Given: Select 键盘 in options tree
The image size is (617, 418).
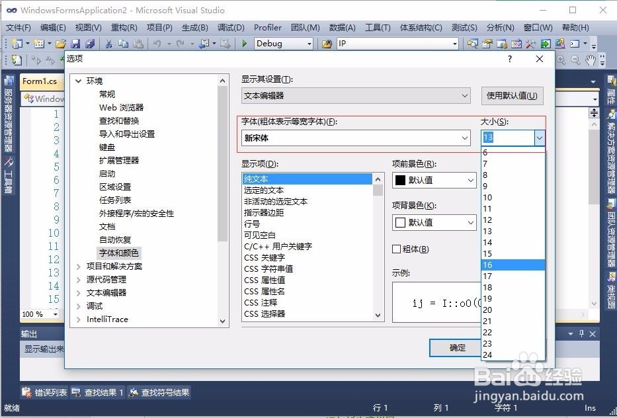Looking at the screenshot, I should pos(107,147).
